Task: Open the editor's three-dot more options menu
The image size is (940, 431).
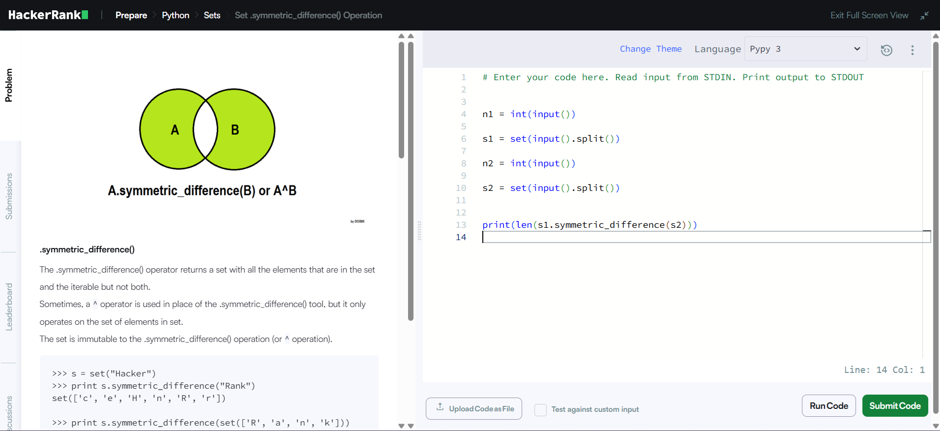Action: click(x=912, y=50)
